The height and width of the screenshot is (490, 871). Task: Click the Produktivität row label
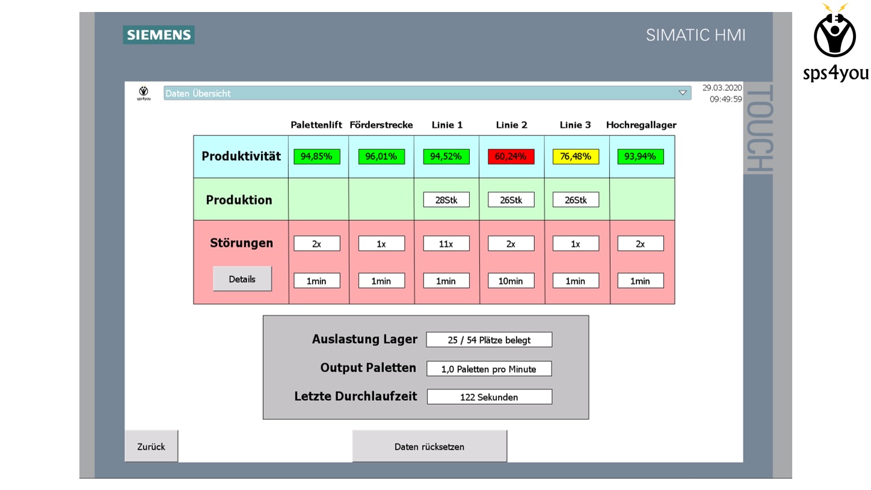[x=241, y=156]
